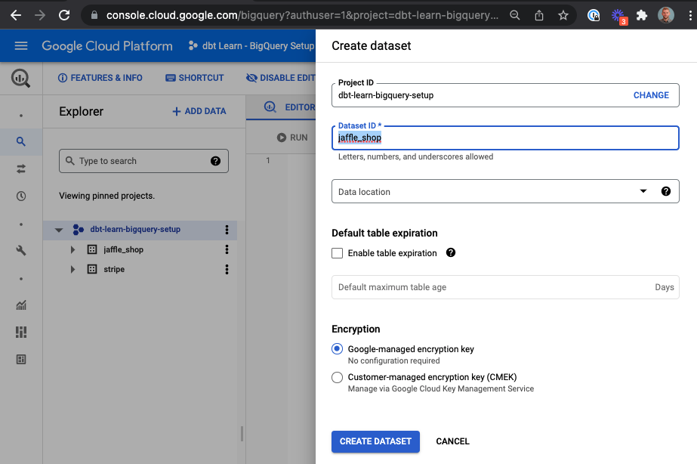Click the table expiration help question mark
697x464 pixels.
pyautogui.click(x=451, y=253)
